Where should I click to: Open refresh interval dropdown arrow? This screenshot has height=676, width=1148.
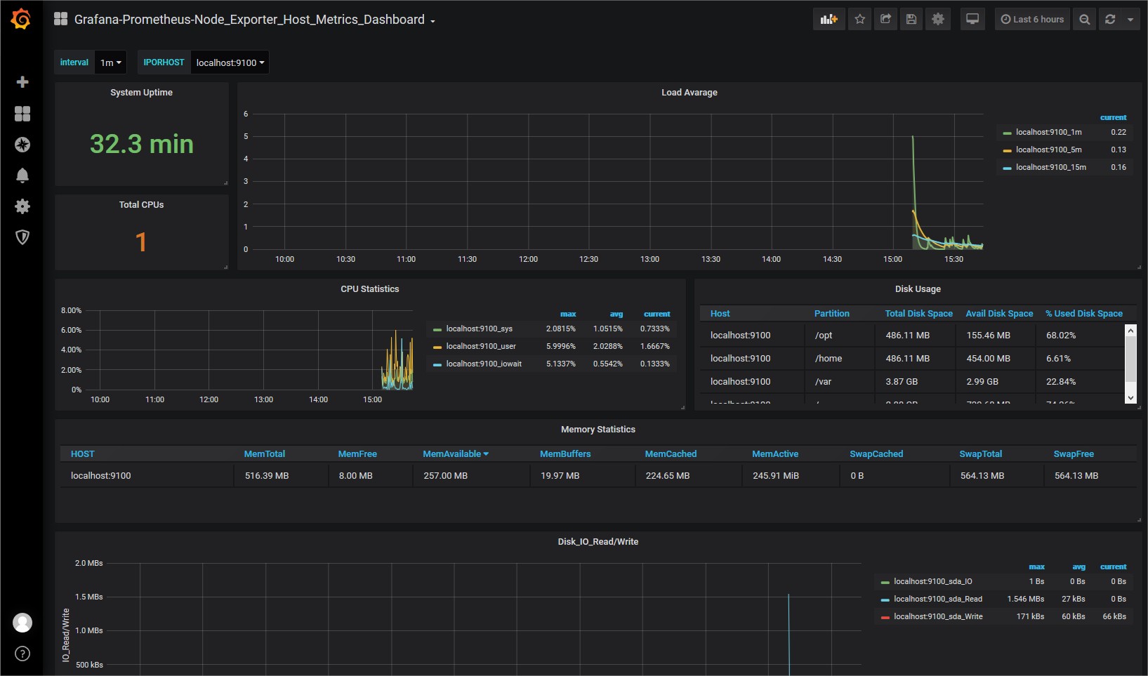(x=1130, y=20)
